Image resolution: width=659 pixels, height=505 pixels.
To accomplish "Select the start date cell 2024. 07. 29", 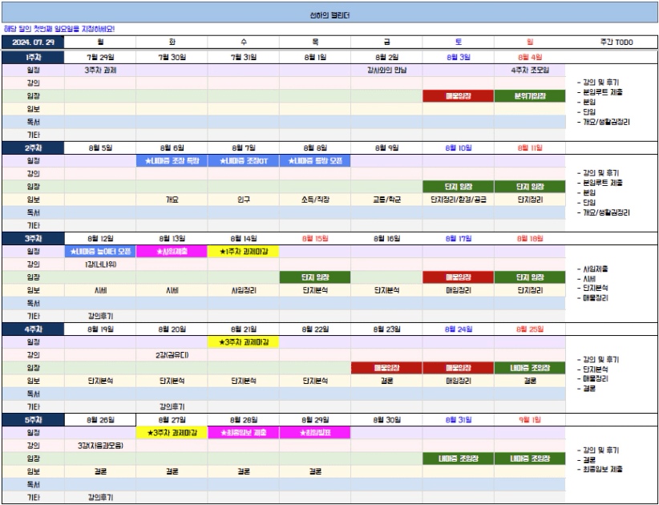I will tap(33, 42).
